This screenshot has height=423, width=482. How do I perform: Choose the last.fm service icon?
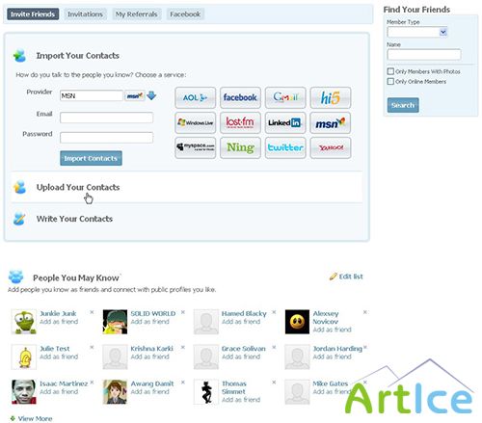[240, 122]
